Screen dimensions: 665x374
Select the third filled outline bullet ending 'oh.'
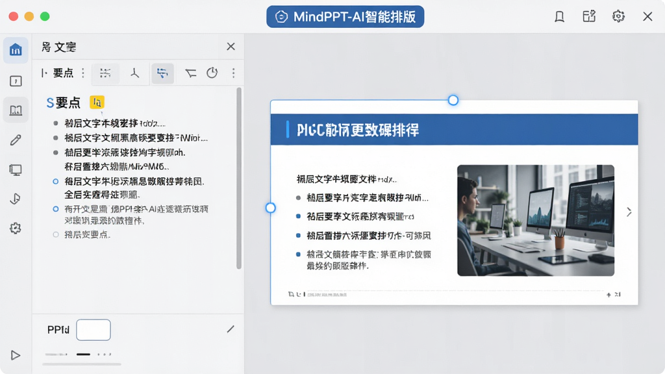tap(125, 152)
